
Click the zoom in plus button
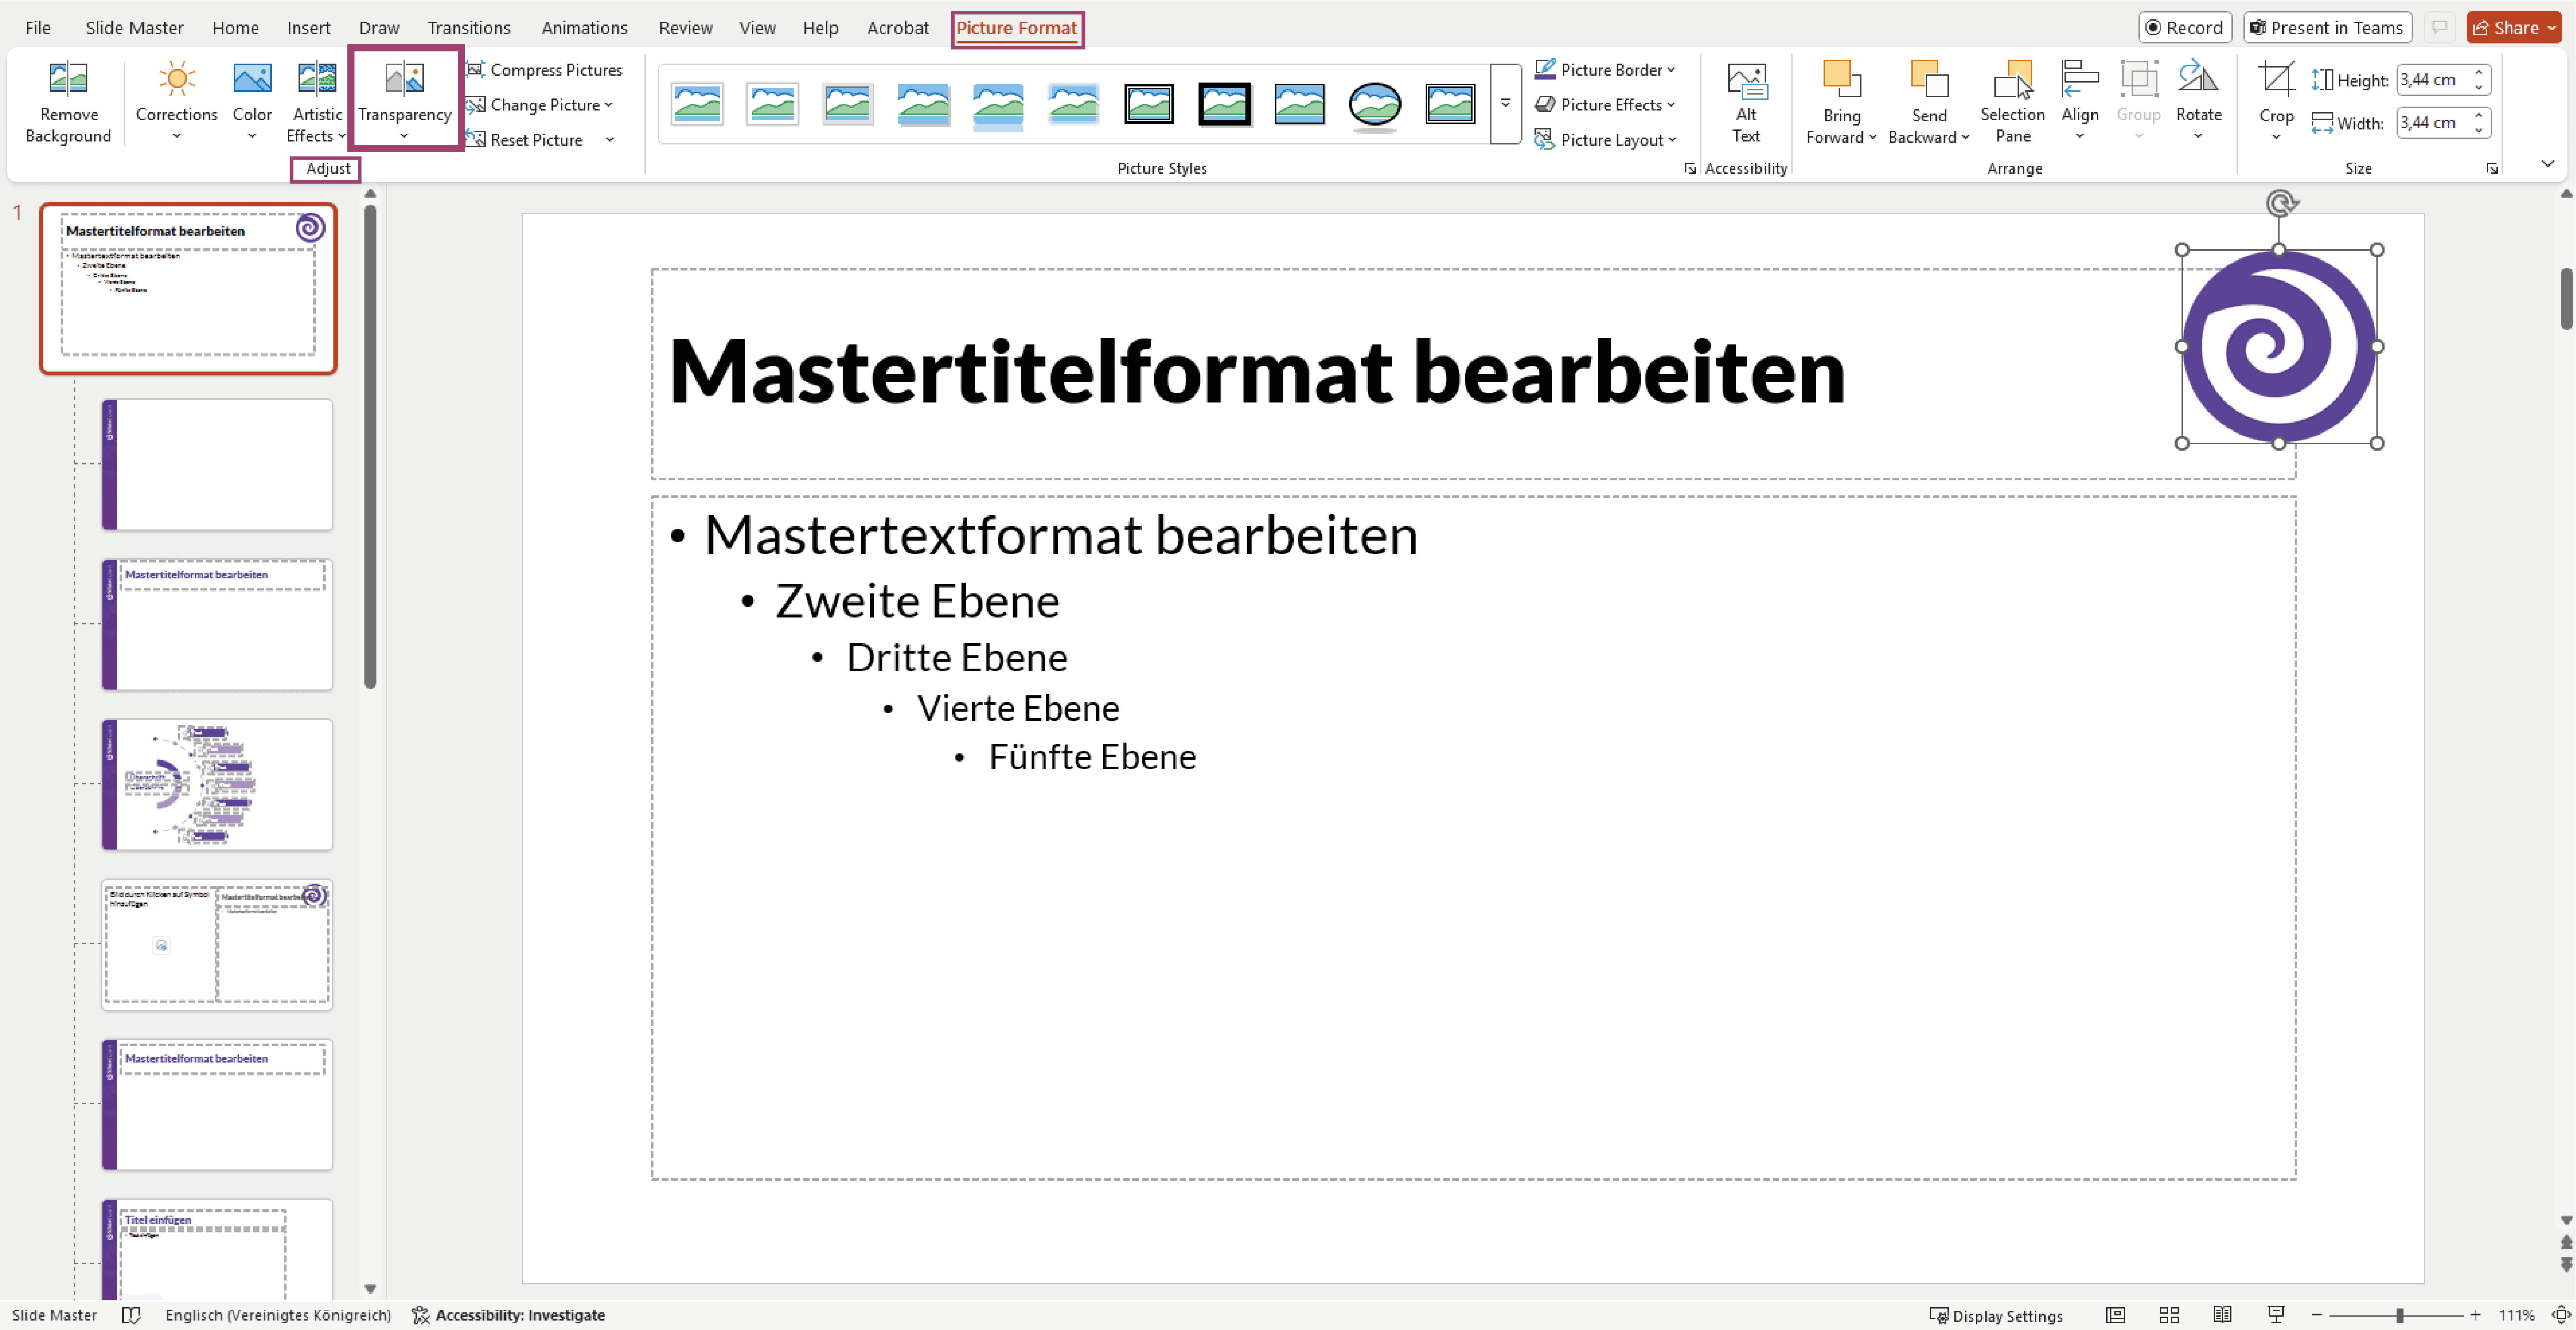pyautogui.click(x=2476, y=1315)
